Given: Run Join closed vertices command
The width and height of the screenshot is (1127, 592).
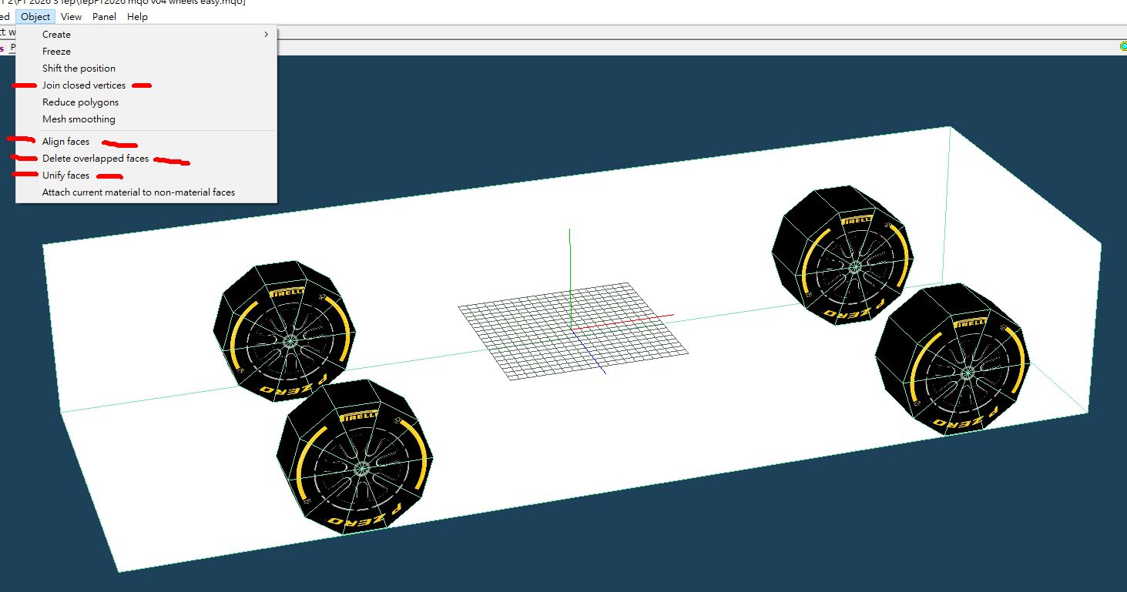Looking at the screenshot, I should (83, 85).
